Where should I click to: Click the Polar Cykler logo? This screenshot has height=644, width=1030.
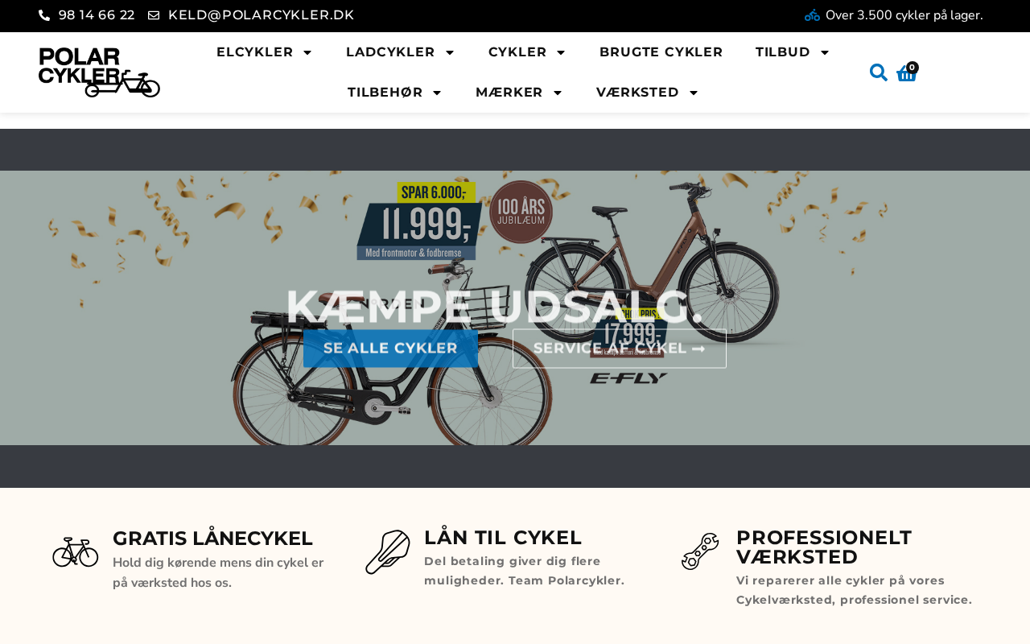(99, 72)
